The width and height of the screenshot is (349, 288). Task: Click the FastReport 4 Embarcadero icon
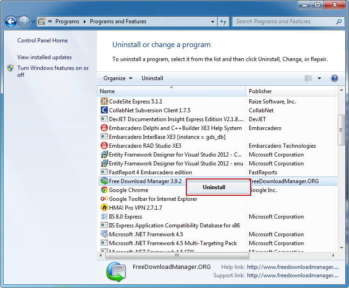coord(104,172)
